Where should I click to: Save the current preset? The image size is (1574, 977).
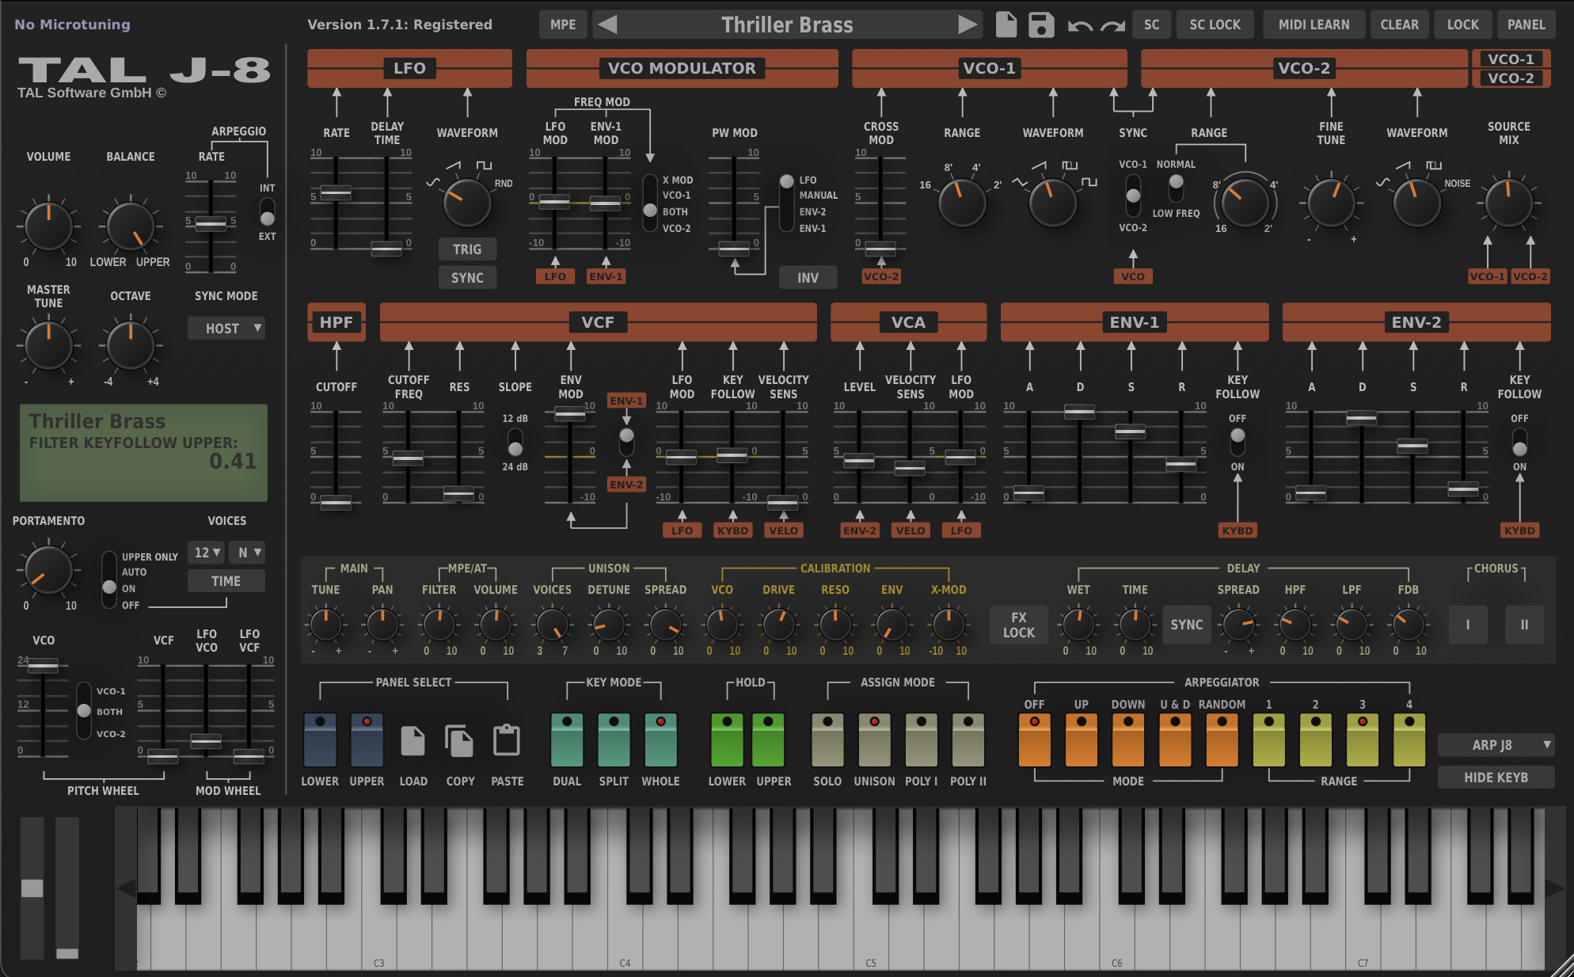click(1041, 25)
